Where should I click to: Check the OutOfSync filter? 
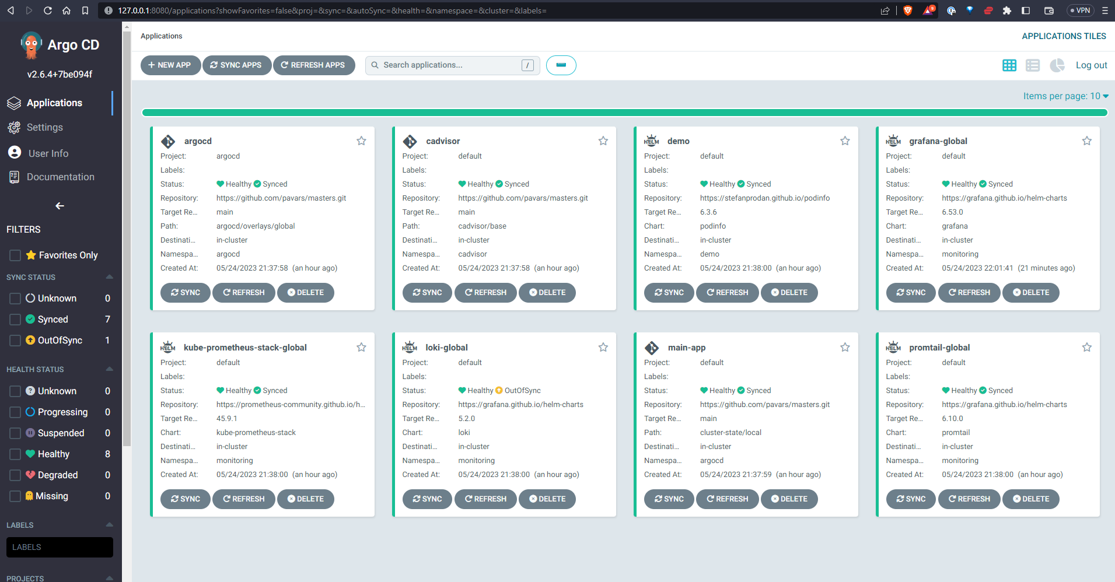[x=15, y=341]
